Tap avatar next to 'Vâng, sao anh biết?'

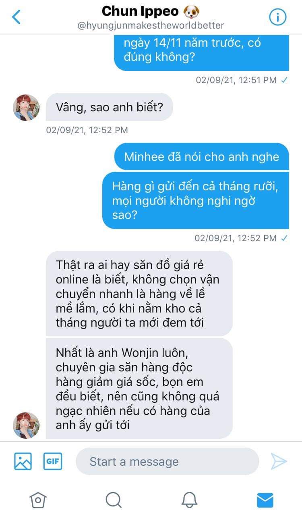[x=27, y=108]
